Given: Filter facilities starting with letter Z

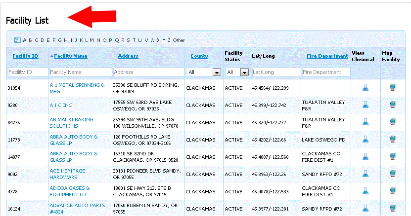Looking at the screenshot, I should [x=169, y=40].
